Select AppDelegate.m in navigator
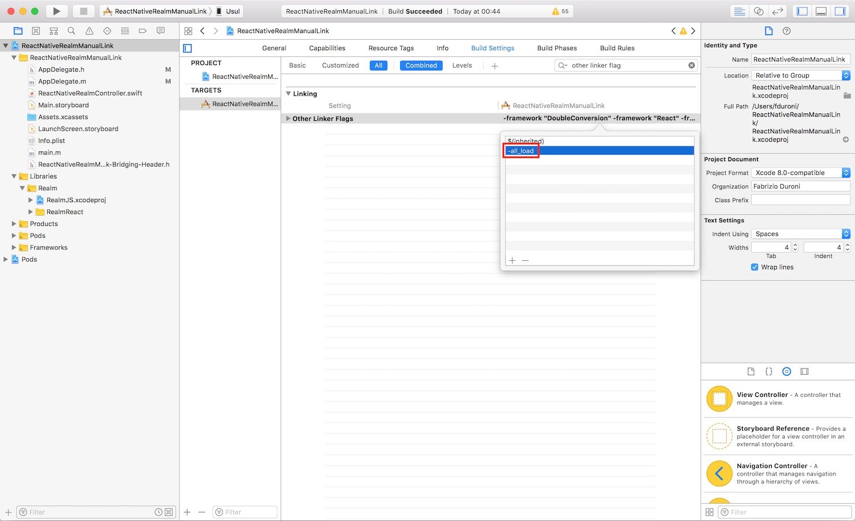This screenshot has height=521, width=855. click(x=62, y=81)
